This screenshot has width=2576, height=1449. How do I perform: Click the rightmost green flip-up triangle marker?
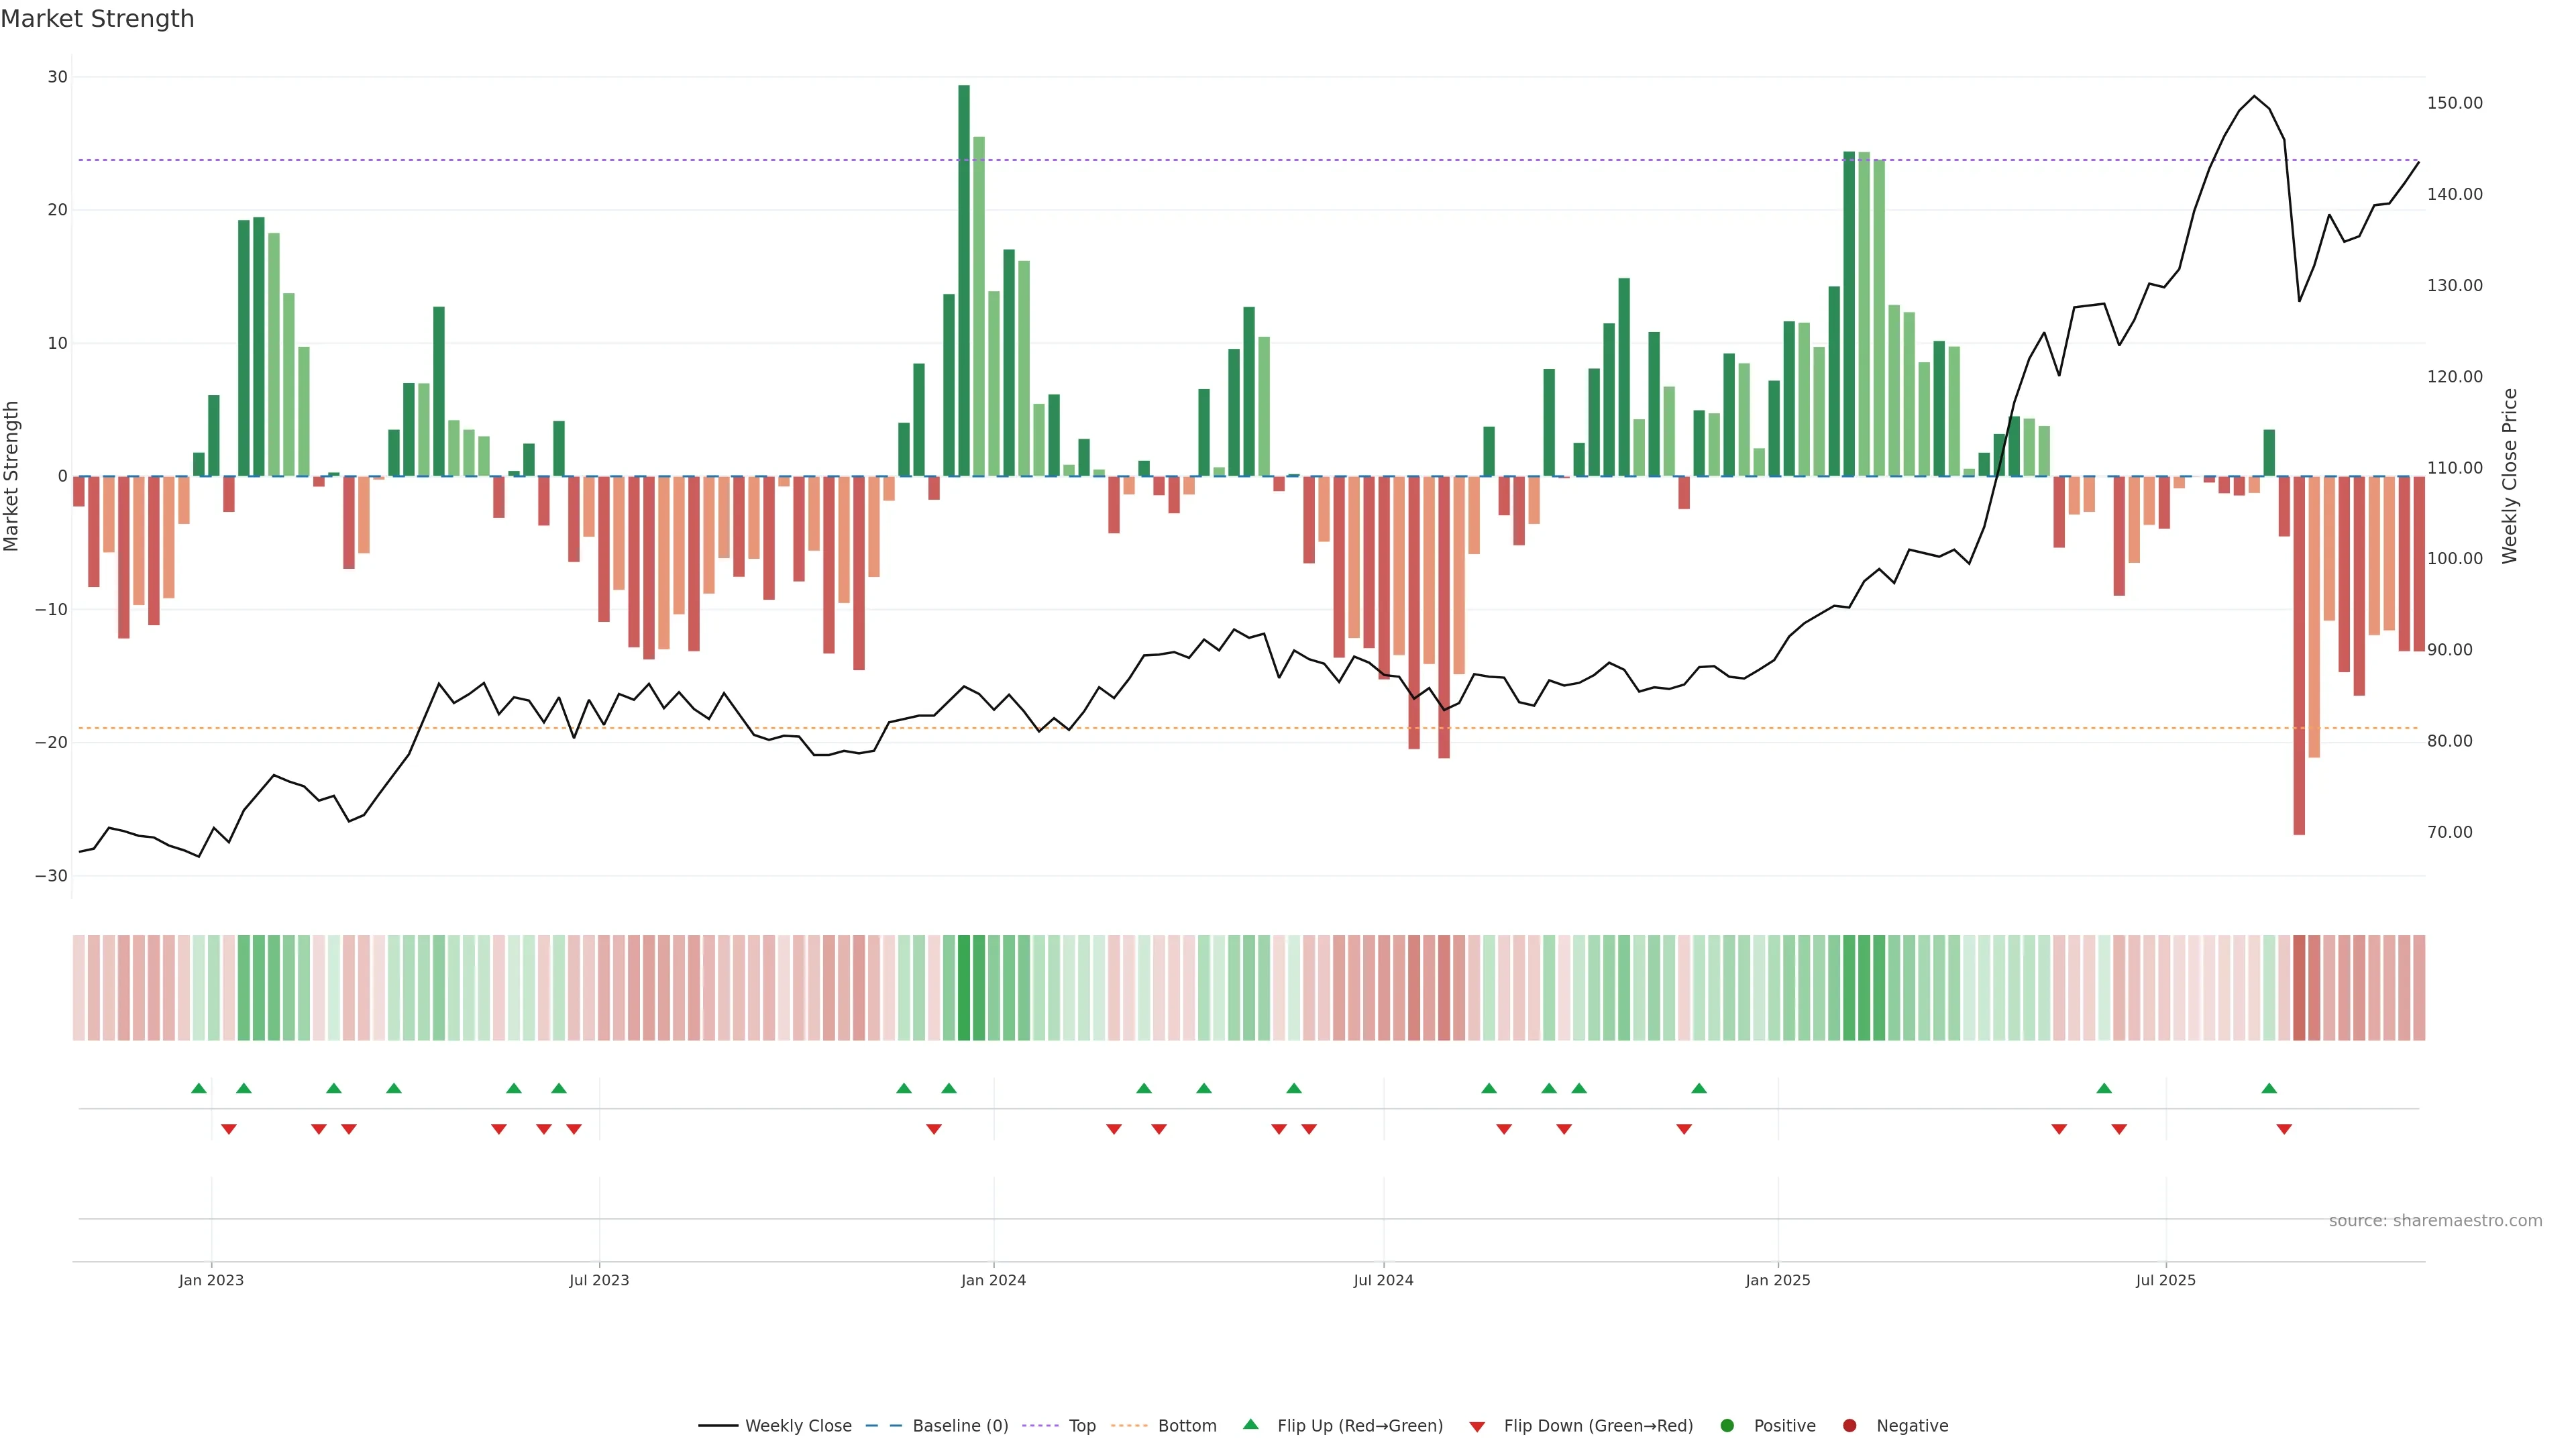tap(2269, 1088)
